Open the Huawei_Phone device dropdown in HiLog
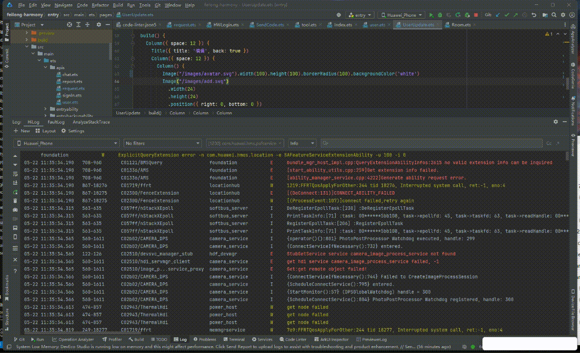Viewport: 580px width, 353px height. (66, 143)
